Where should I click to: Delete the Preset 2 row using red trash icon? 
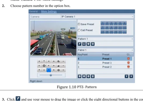(x=129, y=67)
